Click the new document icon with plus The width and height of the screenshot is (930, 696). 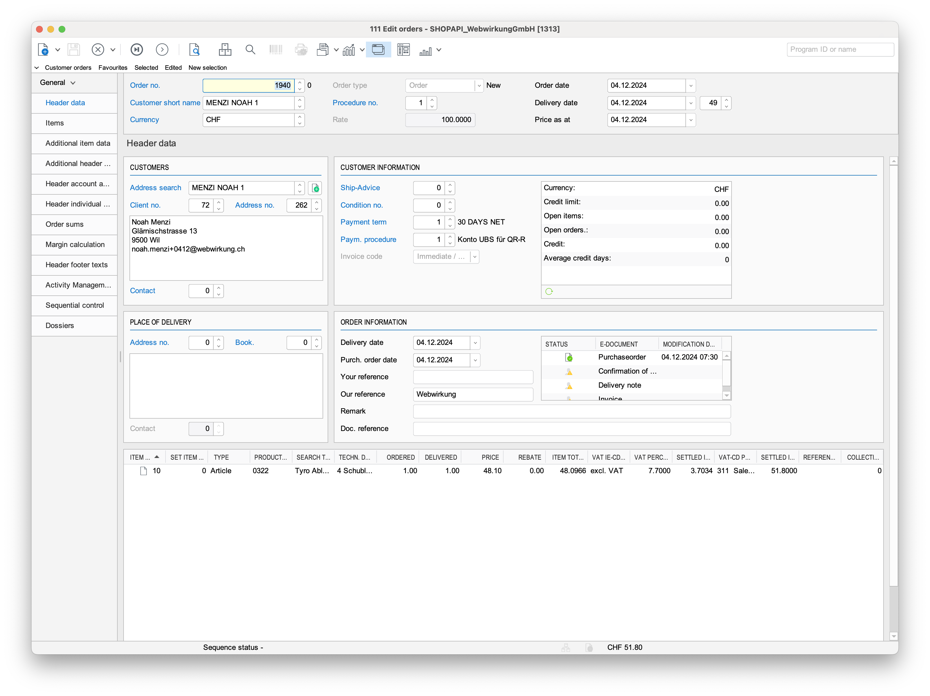(43, 50)
